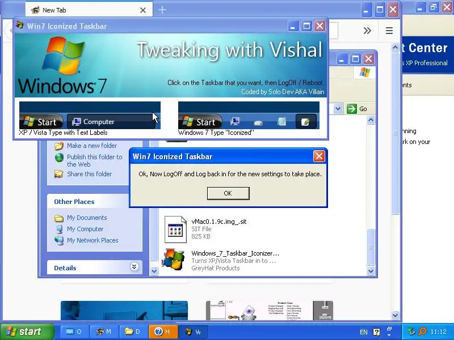This screenshot has width=454, height=340.
Task: Restore down the Help Center window
Action: click(434, 7)
